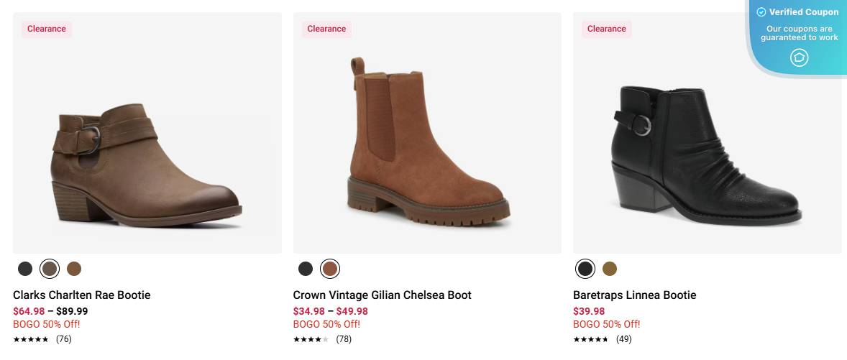View star rating for Crown Vintage Chelsea Boot
The width and height of the screenshot is (847, 360).
[x=311, y=339]
